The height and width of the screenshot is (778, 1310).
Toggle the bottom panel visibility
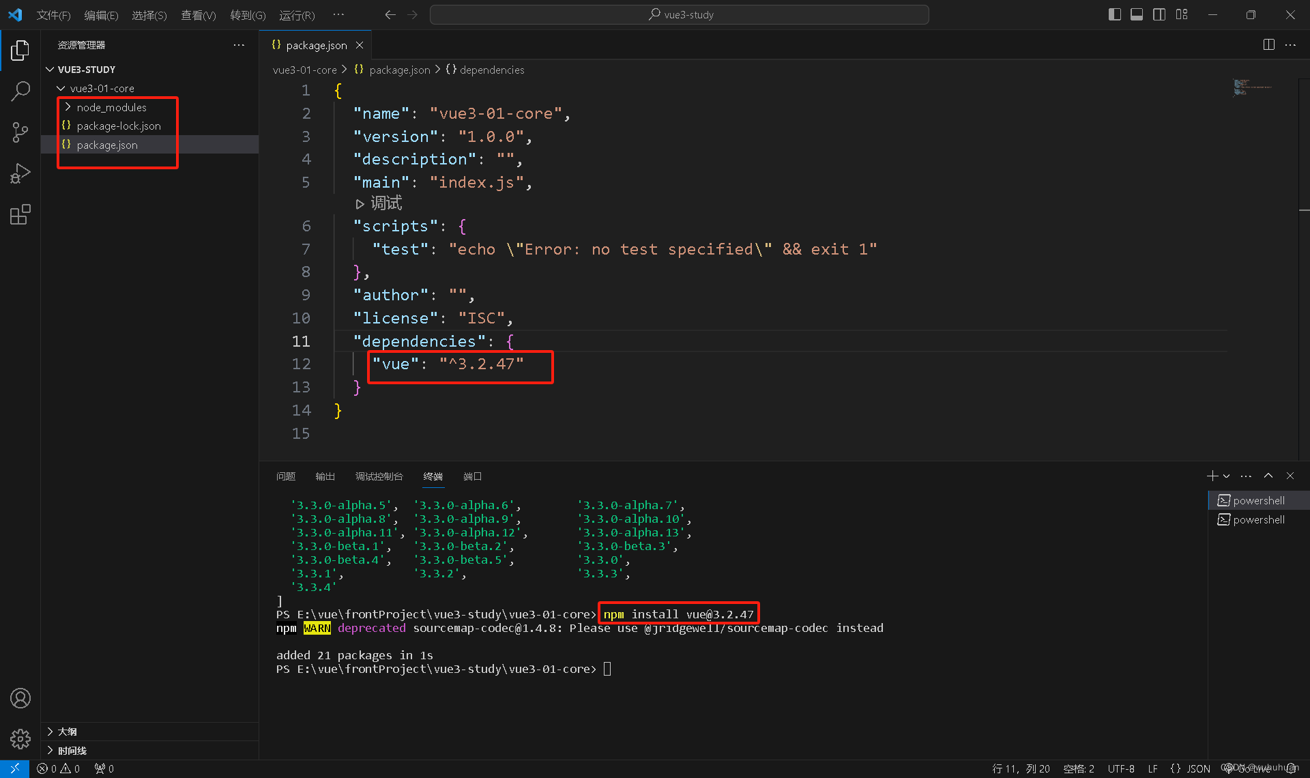pos(1137,14)
